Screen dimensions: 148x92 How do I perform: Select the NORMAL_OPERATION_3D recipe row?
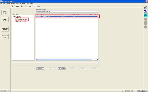pos(67,16)
